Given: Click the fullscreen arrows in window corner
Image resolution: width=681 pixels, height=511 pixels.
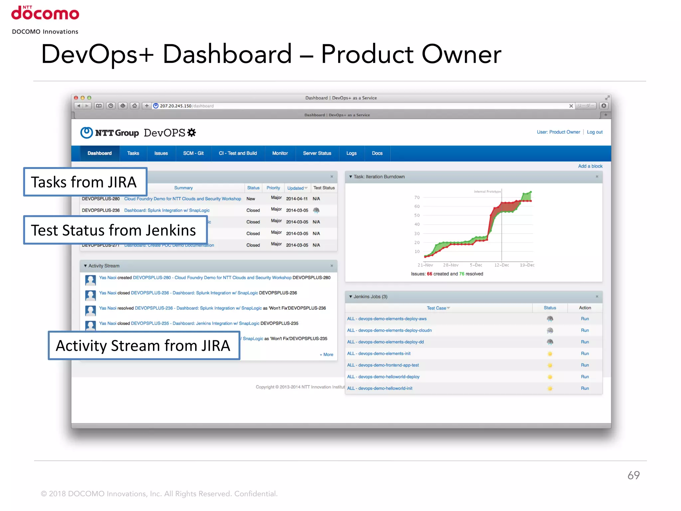Looking at the screenshot, I should click(607, 98).
